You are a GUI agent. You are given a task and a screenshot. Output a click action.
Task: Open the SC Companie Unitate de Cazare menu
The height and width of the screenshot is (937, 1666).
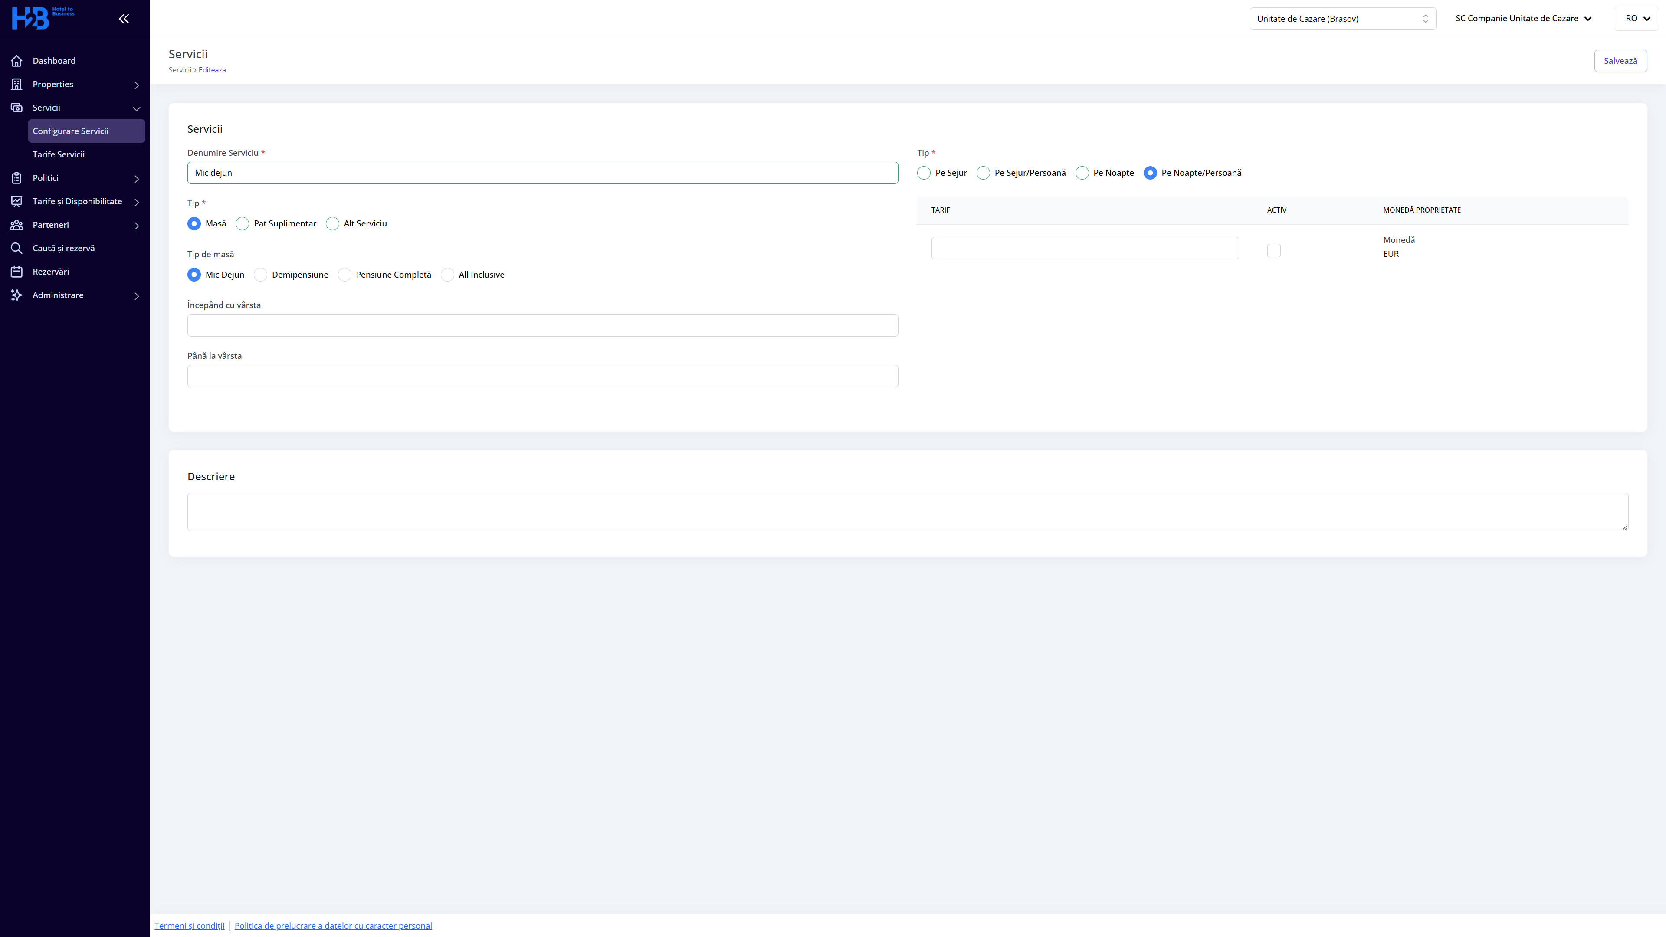pyautogui.click(x=1523, y=19)
